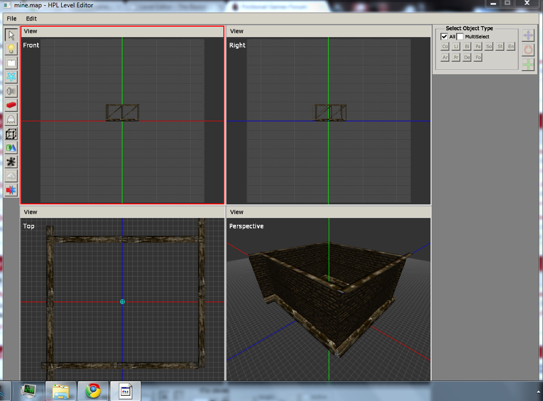The image size is (543, 401).
Task: Enable the MultiSelect checkbox
Action: [x=460, y=37]
